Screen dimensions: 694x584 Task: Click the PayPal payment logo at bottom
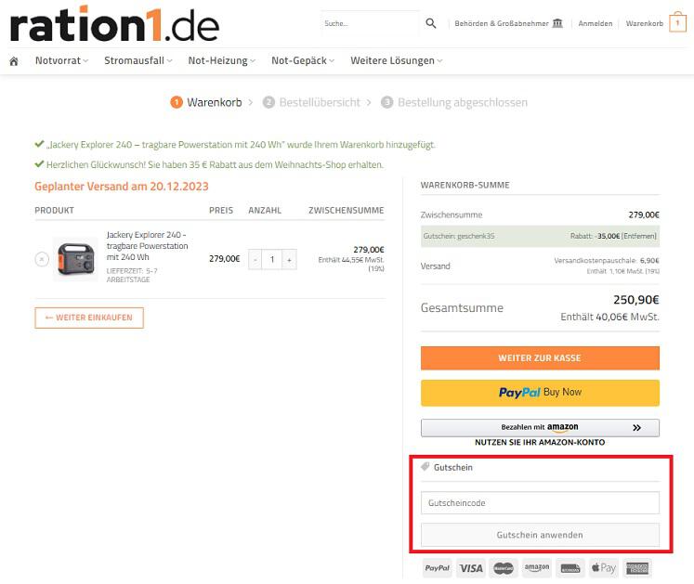pos(437,568)
